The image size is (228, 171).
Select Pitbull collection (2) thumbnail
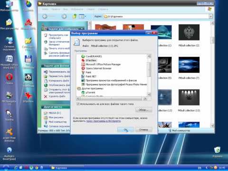coord(189,32)
